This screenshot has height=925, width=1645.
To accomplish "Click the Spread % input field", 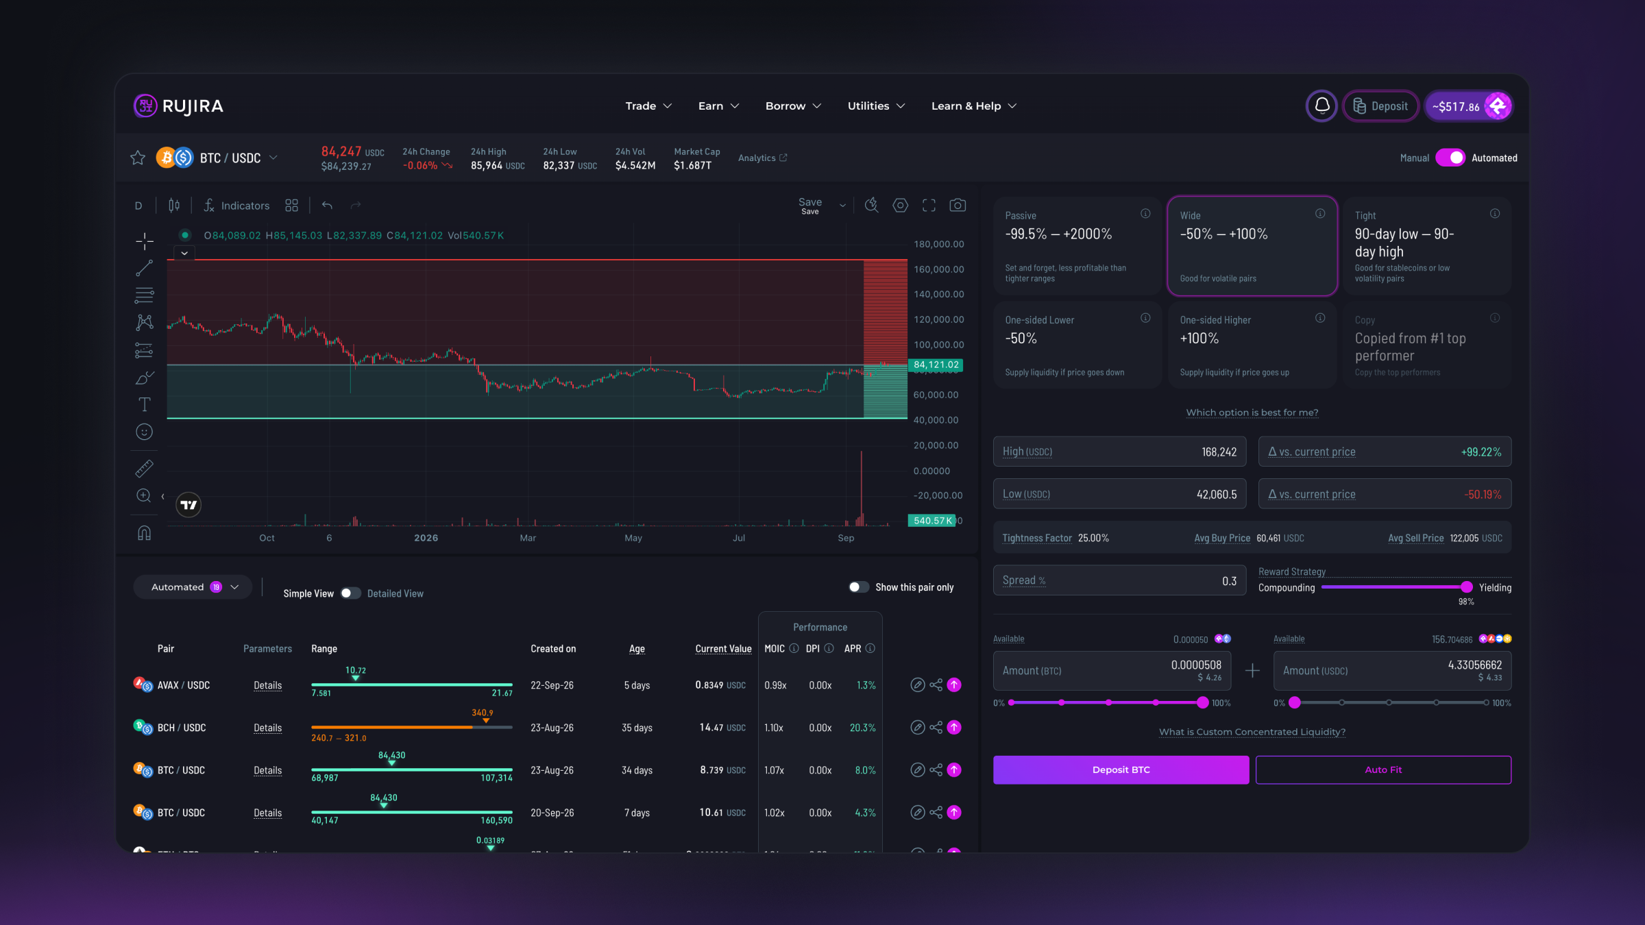I will (x=1119, y=580).
